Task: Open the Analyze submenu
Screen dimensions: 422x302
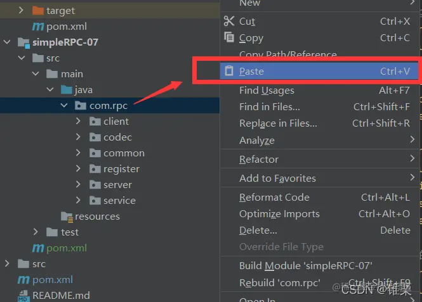Action: click(319, 140)
